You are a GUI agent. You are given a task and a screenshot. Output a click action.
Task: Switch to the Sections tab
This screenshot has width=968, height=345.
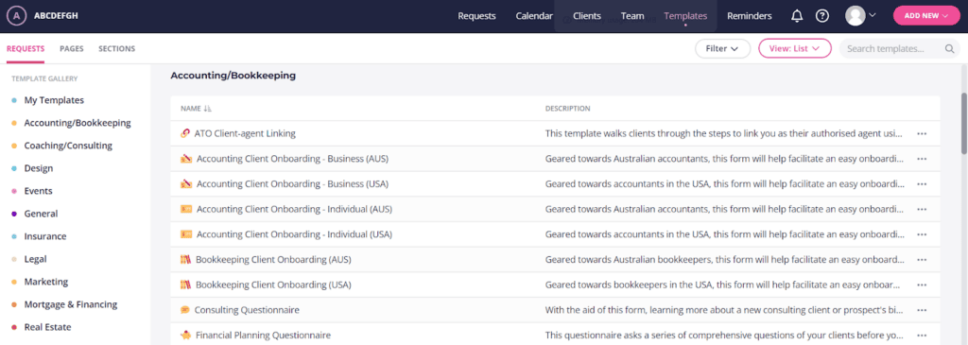tap(116, 49)
